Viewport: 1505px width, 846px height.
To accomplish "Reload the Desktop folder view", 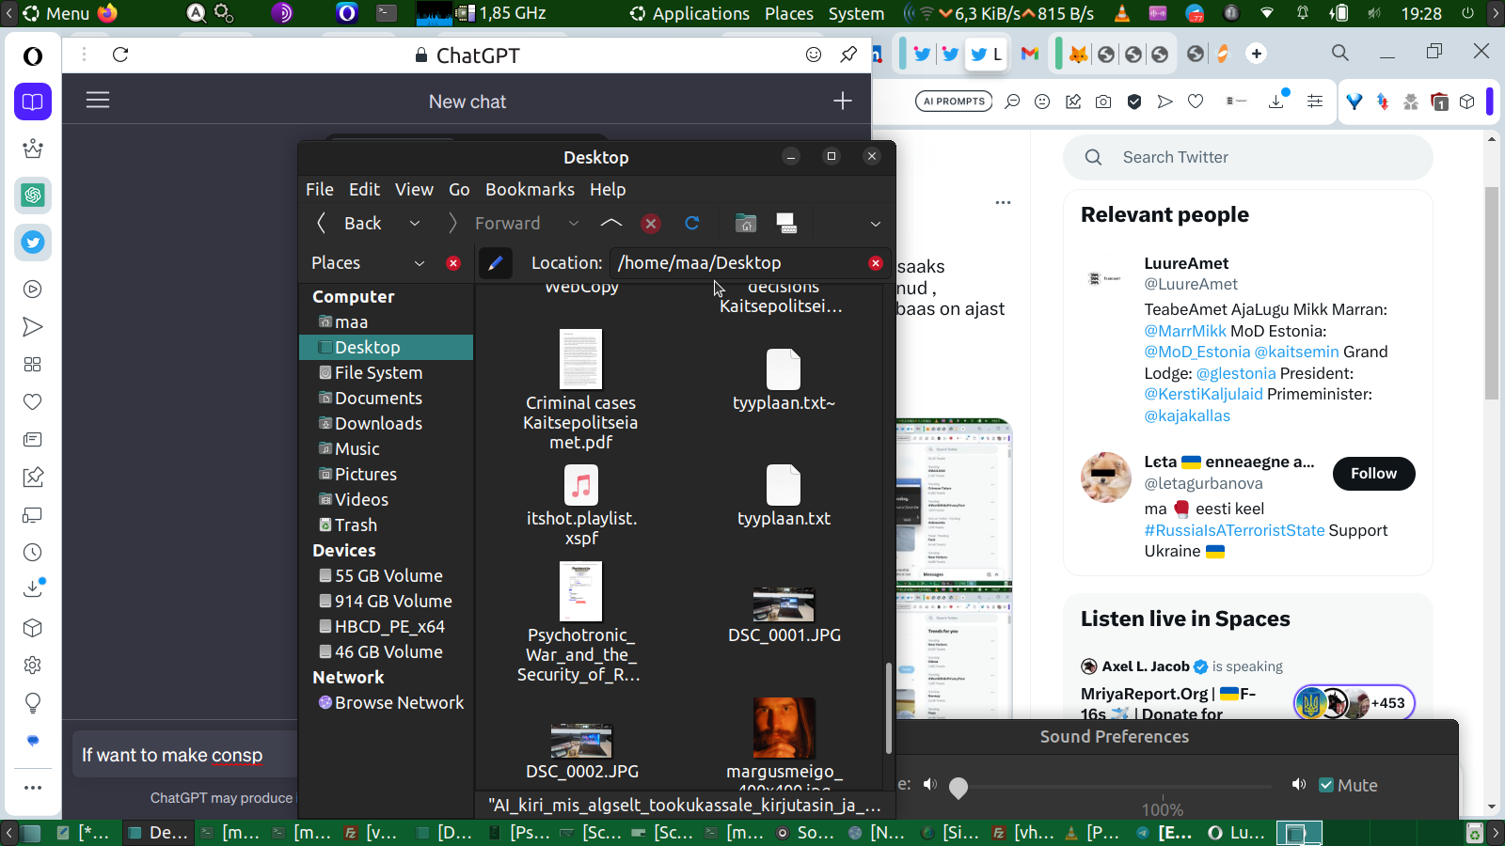I will (x=692, y=223).
